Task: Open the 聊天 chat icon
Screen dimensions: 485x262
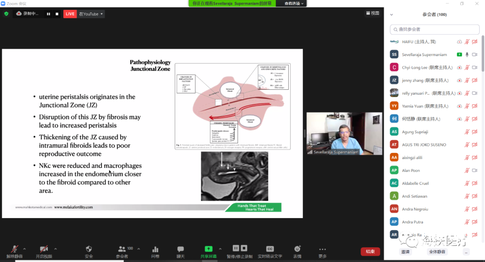Action: click(181, 249)
